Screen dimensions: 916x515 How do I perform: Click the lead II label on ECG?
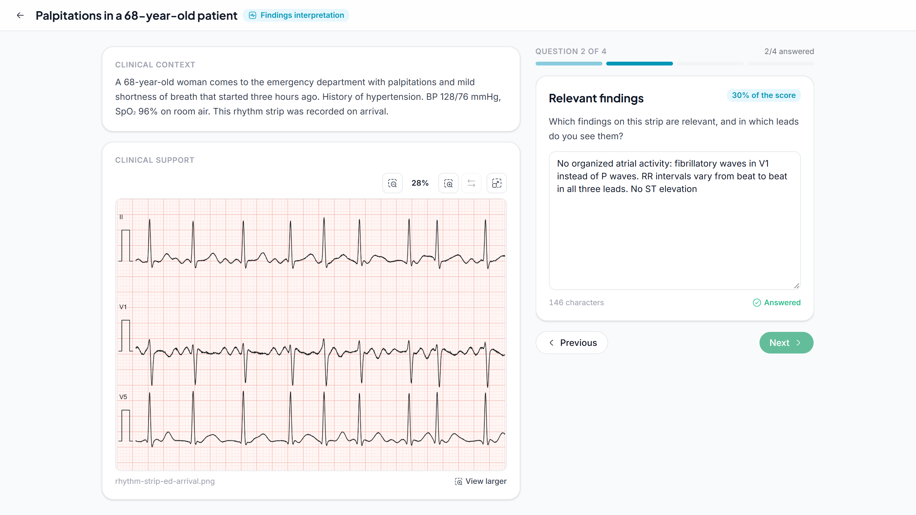click(x=121, y=217)
